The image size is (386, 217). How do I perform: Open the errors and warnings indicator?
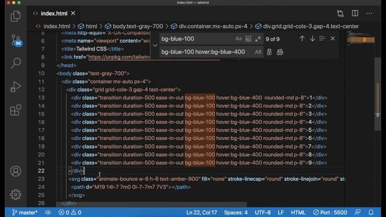coord(70,212)
